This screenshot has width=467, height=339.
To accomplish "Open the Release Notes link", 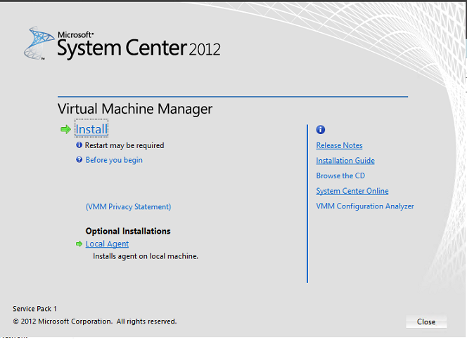I will (x=339, y=145).
